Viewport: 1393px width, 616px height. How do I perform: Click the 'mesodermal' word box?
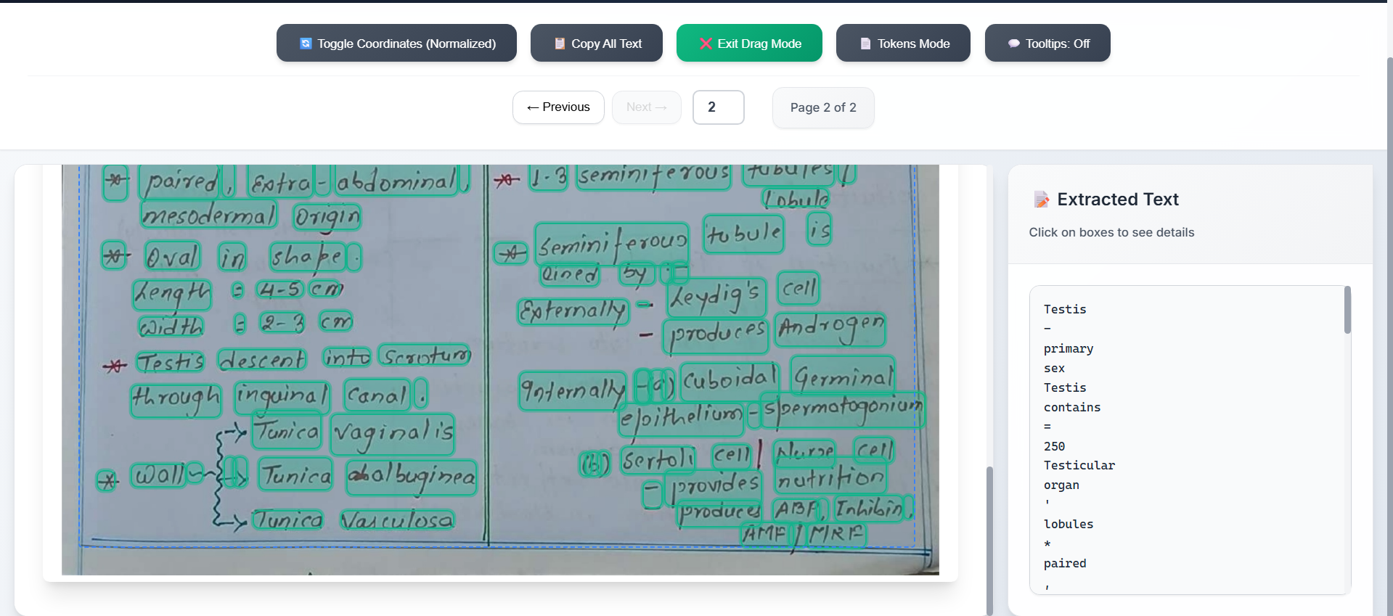coord(209,215)
